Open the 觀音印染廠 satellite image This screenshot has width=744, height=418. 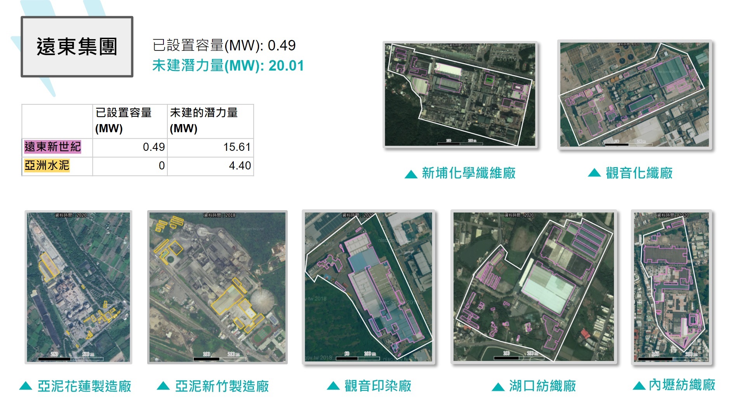click(x=369, y=287)
